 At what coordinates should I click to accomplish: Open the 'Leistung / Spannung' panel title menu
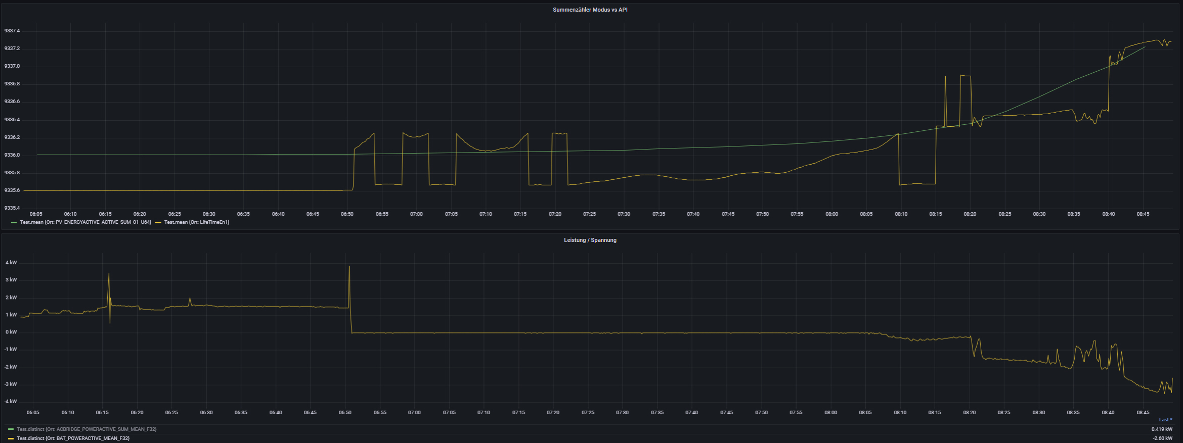click(590, 240)
